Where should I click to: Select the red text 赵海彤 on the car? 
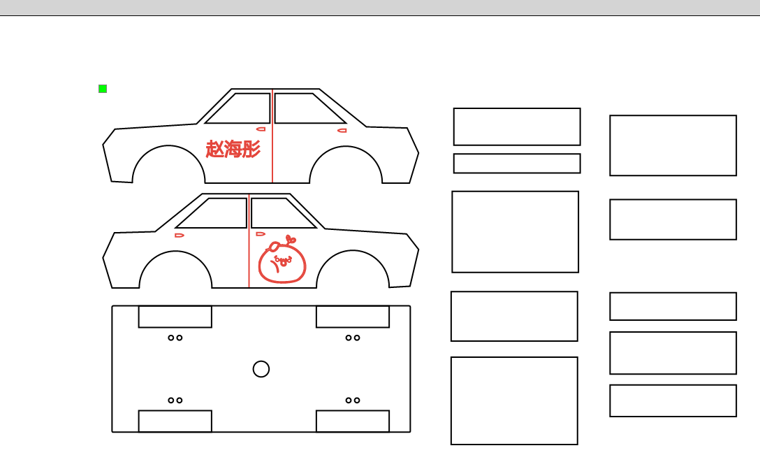click(x=233, y=149)
